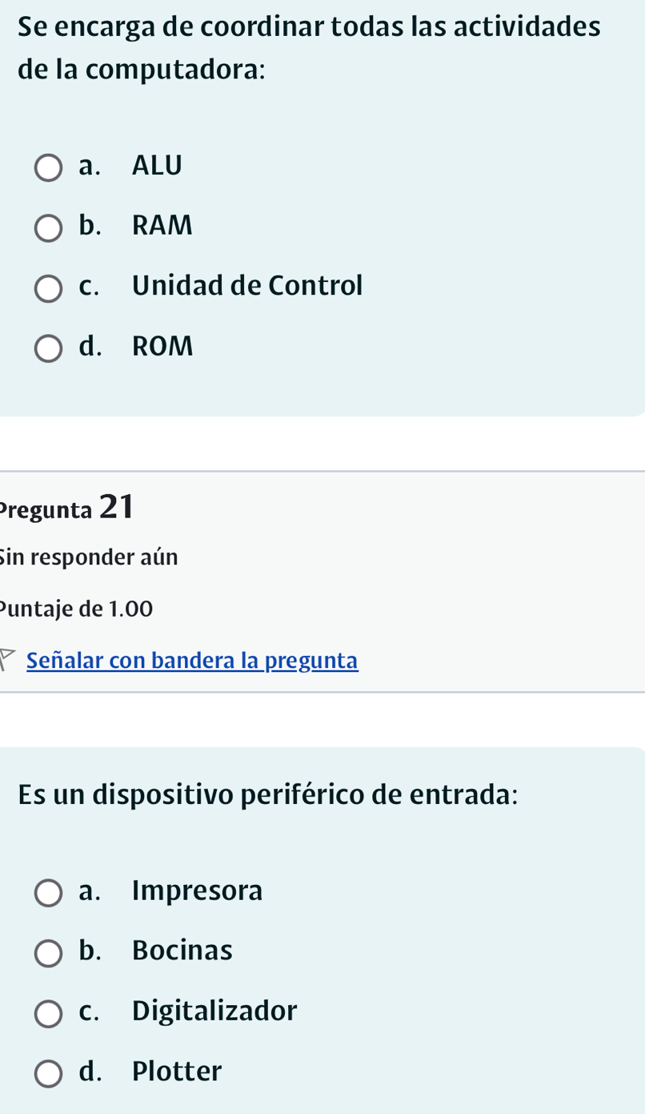This screenshot has width=645, height=1114.
Task: Click the 'ALU' answer label text
Action: (x=157, y=166)
